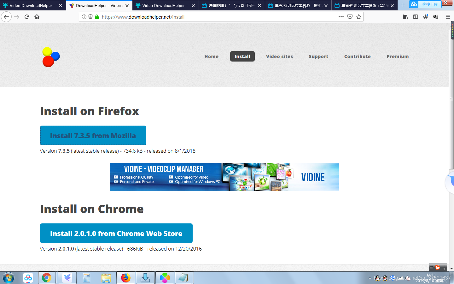The width and height of the screenshot is (454, 284).
Task: Open Firefox taskbar icon
Action: coord(126,278)
